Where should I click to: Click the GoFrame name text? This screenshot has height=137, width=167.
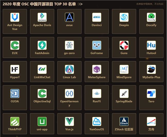click(97, 53)
